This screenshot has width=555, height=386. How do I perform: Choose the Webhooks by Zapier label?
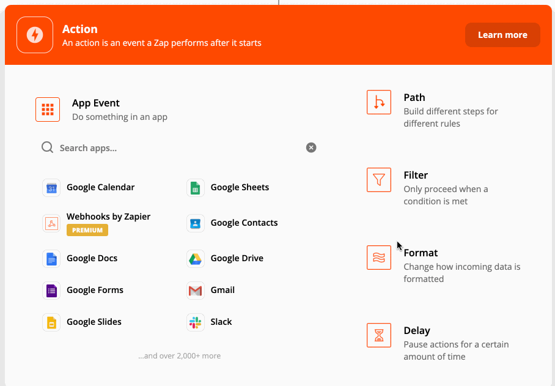point(108,217)
